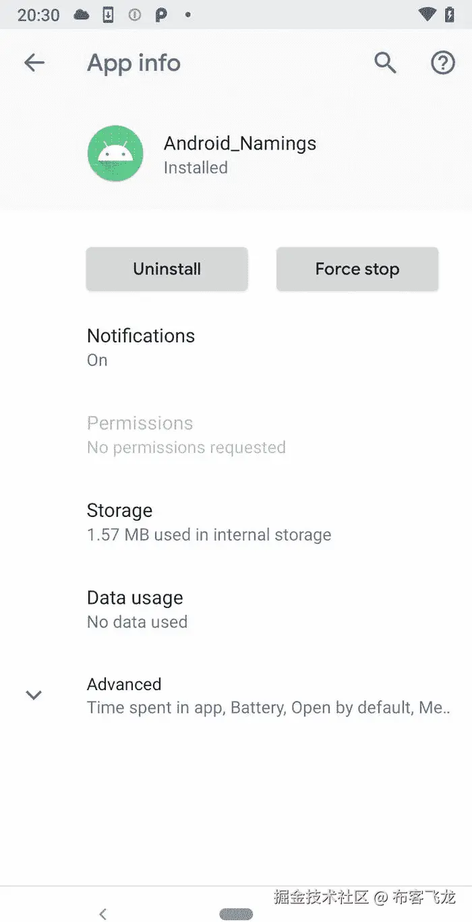Tap the P icon in status bar
Viewport: 472px width, 922px height.
161,15
